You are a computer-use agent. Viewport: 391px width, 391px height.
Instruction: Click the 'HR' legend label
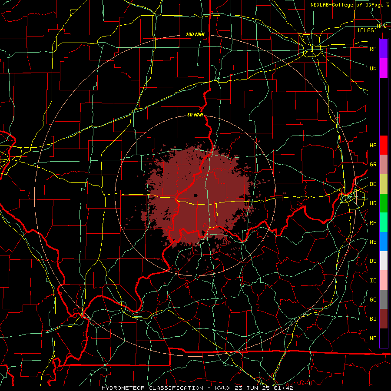(373, 203)
